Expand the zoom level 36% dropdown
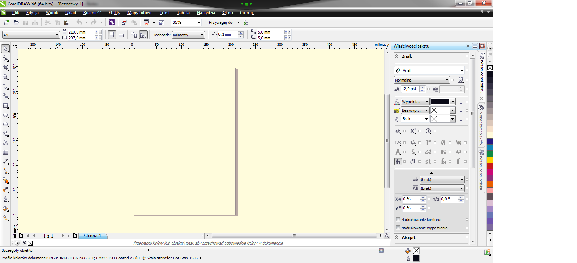The height and width of the screenshot is (263, 577). click(199, 22)
